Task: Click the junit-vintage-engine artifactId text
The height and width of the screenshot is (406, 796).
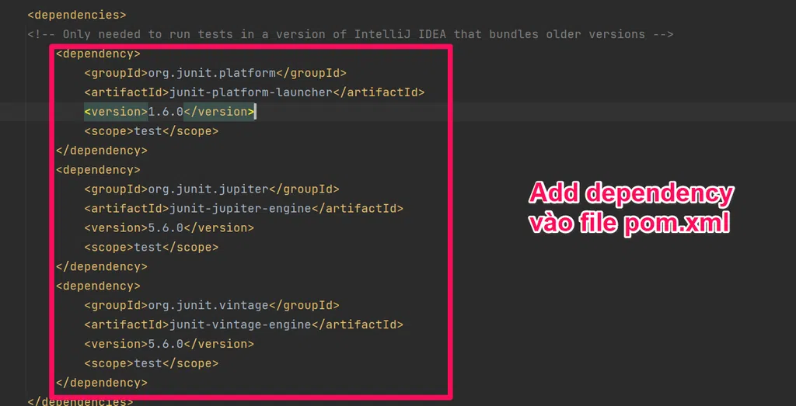Action: (240, 324)
